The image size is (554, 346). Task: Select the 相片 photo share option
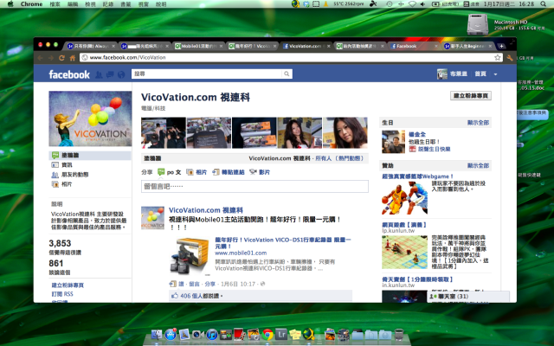point(196,172)
